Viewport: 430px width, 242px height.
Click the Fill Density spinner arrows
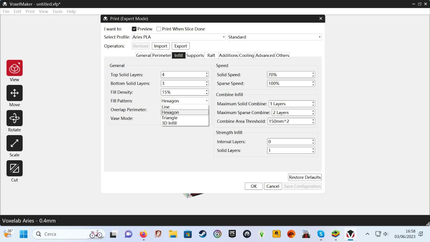pos(207,92)
